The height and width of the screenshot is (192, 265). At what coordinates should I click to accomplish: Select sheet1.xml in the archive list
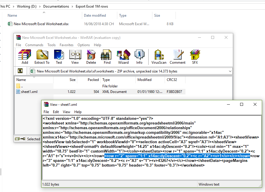click(29, 92)
